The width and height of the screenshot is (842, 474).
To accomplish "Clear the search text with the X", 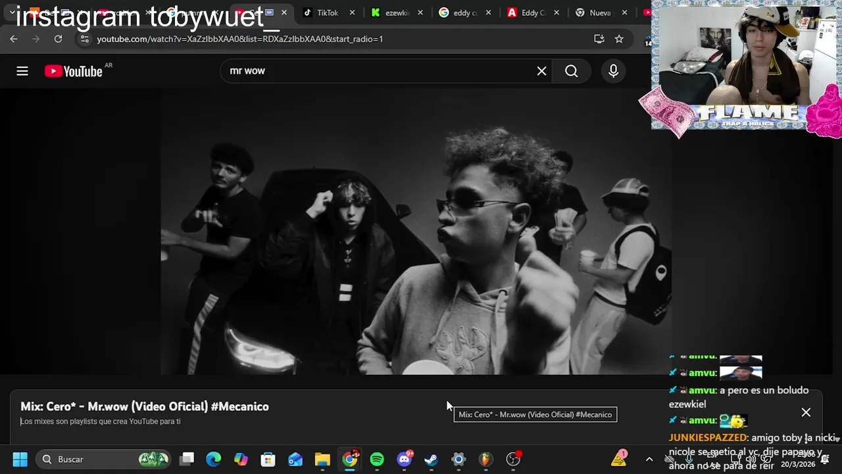I will (541, 71).
